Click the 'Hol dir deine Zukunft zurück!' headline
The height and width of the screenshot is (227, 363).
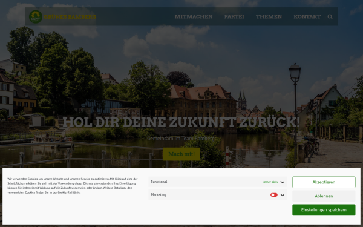click(181, 122)
